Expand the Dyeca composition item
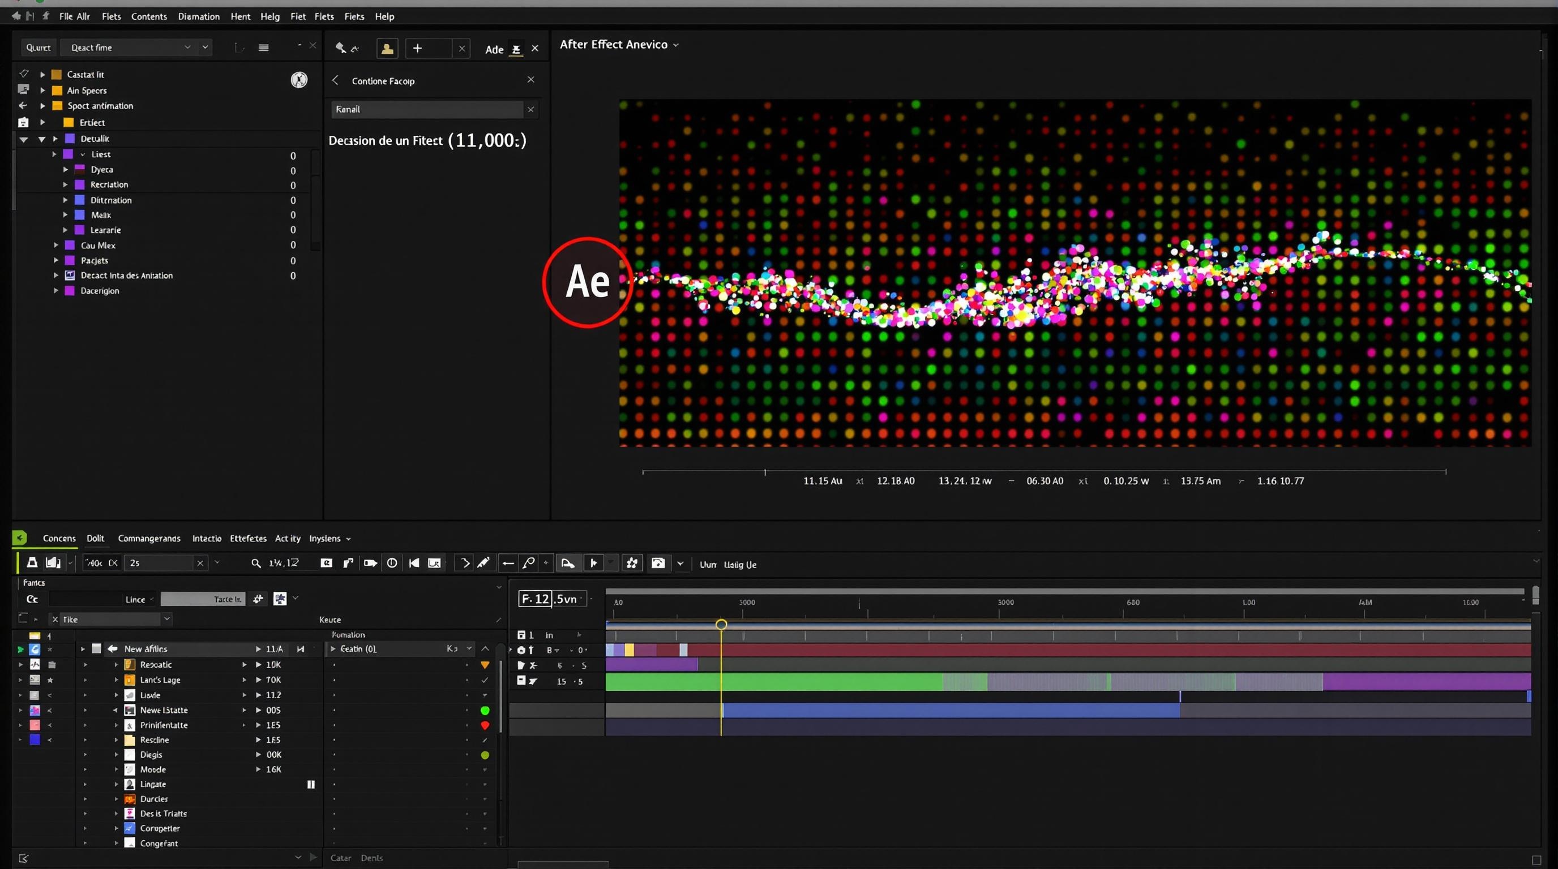This screenshot has width=1558, height=869. pos(65,169)
